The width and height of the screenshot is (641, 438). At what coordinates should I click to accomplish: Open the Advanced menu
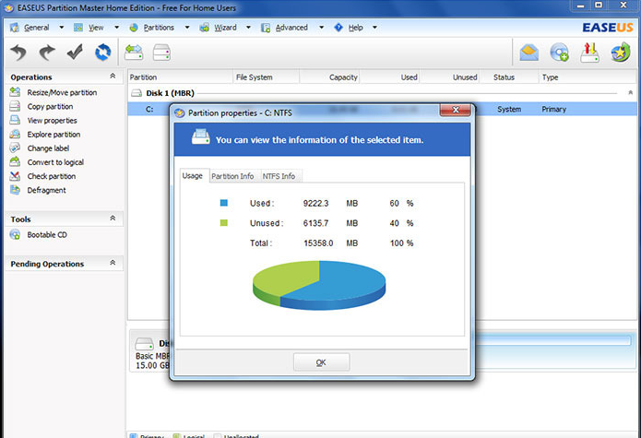click(x=291, y=28)
